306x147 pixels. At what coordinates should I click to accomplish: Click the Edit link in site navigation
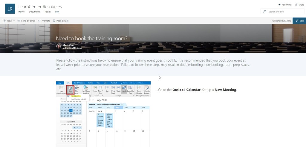(x=57, y=12)
